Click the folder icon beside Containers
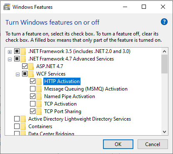The image size is (173, 154). [x=23, y=126]
